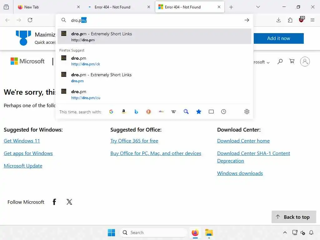
Task: Open Microsoft Update link
Action: [23, 166]
